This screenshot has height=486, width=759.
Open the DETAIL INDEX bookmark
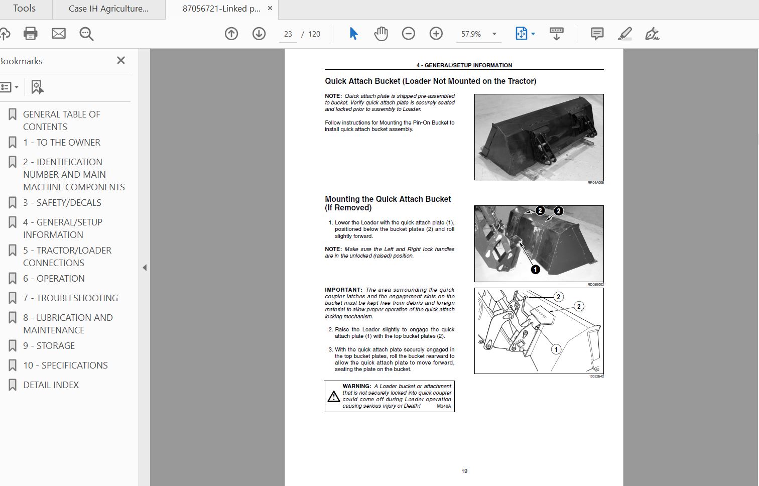(x=51, y=385)
